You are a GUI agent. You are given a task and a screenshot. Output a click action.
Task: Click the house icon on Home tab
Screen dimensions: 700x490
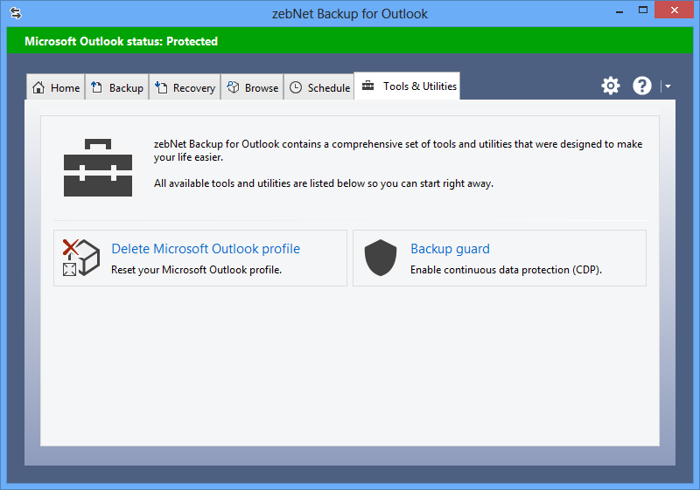click(x=38, y=87)
